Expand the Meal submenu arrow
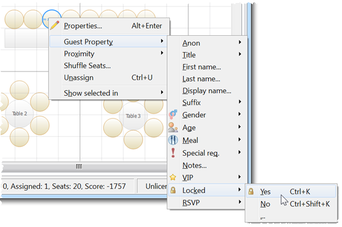This screenshot has width=342, height=227. coord(240,140)
